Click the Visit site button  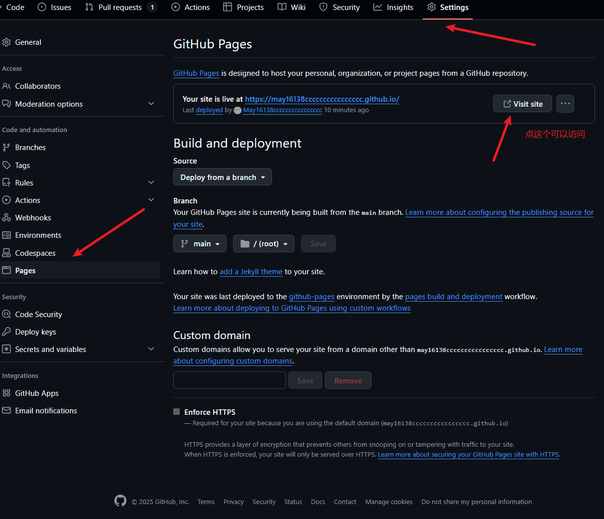(x=523, y=104)
